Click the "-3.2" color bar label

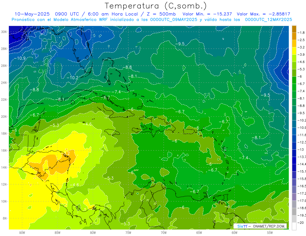click(x=302, y=47)
